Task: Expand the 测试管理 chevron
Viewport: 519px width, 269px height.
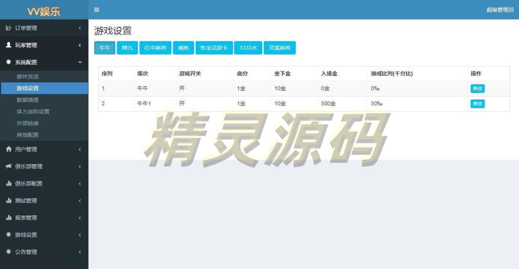Action: click(x=80, y=201)
